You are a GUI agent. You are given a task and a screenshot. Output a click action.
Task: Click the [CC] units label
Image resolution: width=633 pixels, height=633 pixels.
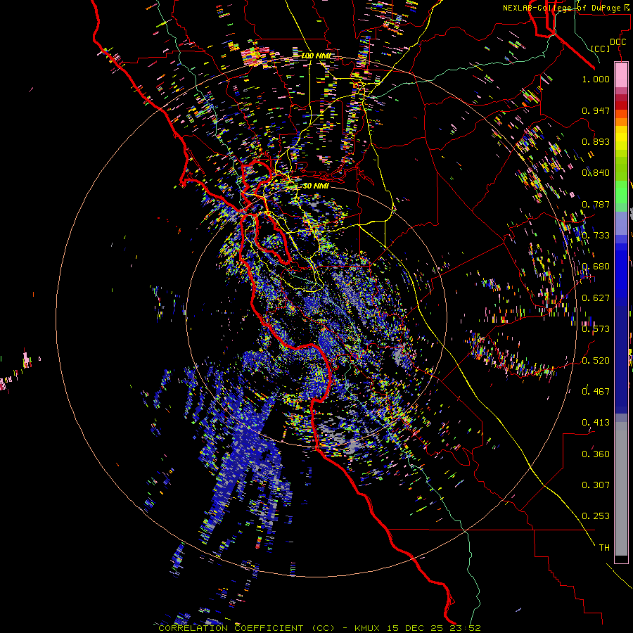point(601,49)
